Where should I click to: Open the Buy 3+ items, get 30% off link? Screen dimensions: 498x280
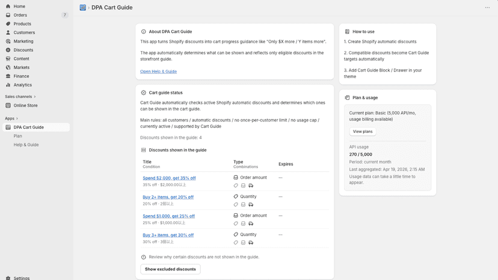168,236
